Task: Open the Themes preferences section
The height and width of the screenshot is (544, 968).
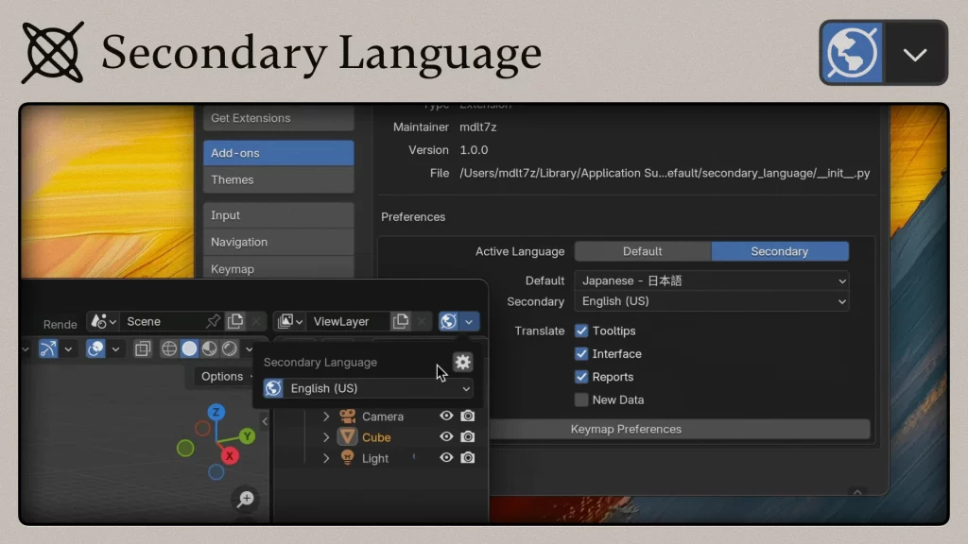Action: (278, 179)
